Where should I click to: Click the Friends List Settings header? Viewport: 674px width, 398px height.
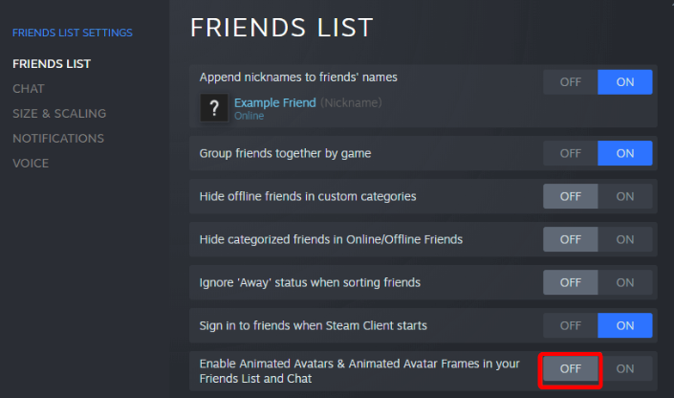[x=73, y=33]
